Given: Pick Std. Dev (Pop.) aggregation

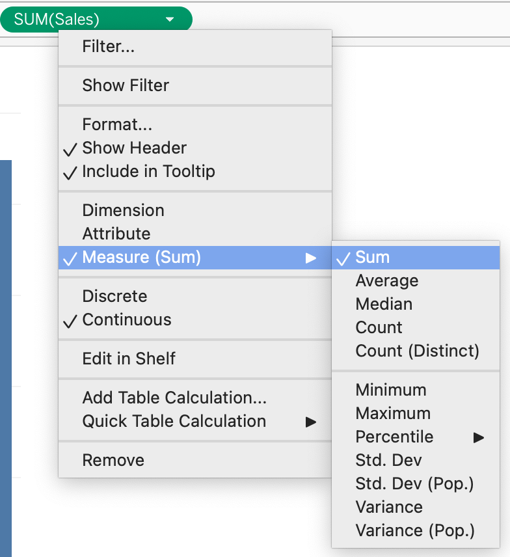Looking at the screenshot, I should 414,483.
